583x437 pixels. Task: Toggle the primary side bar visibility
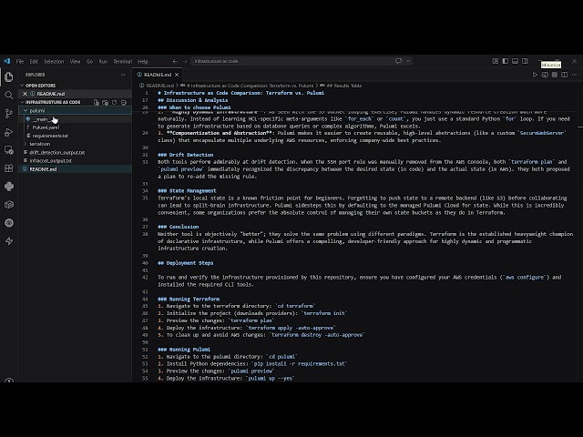(x=505, y=61)
